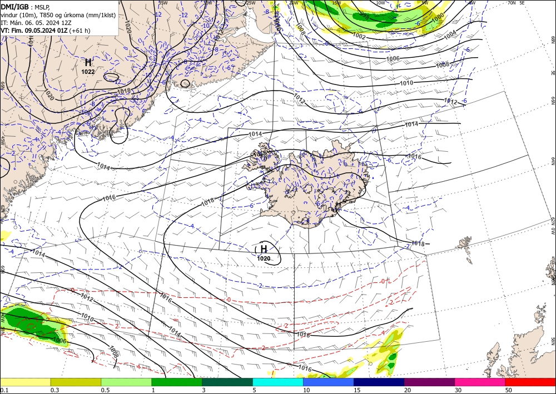Image resolution: width=556 pixels, height=394 pixels.
Task: Click the legend value '0.1'
Action: pyautogui.click(x=3, y=390)
